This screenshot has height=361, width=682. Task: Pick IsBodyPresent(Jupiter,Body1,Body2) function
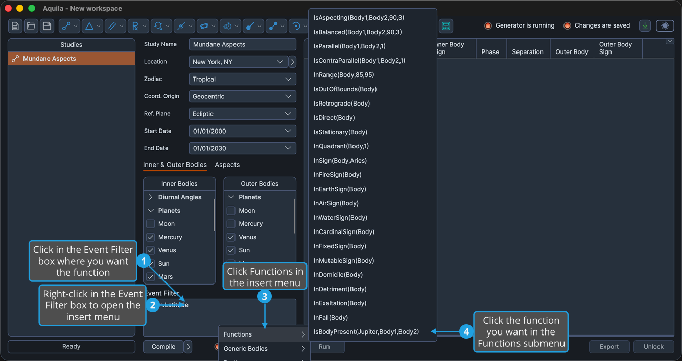(x=372, y=332)
